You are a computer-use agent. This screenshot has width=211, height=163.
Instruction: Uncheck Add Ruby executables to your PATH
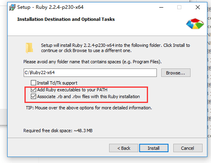(x=33, y=90)
